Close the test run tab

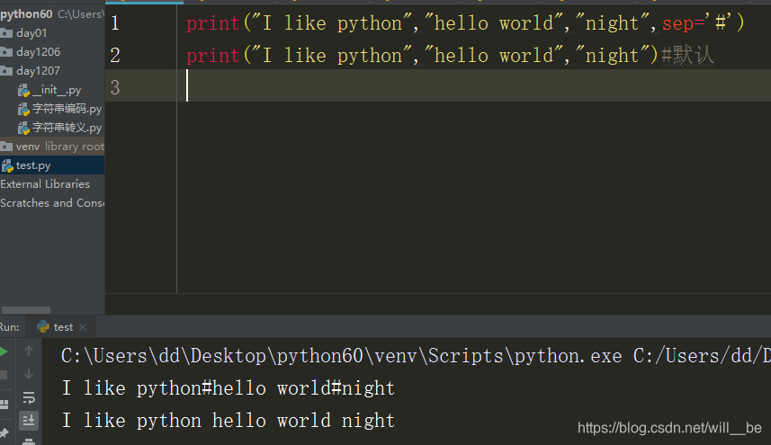83,327
